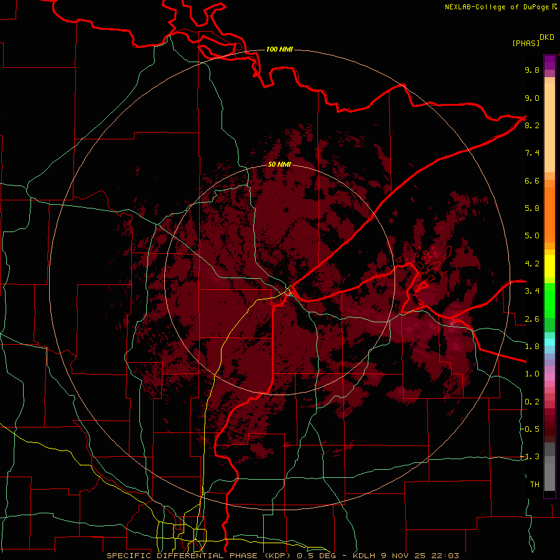This screenshot has width=560, height=560.
Task: Pick the dark maroon band near -0.5
Action: (549, 431)
